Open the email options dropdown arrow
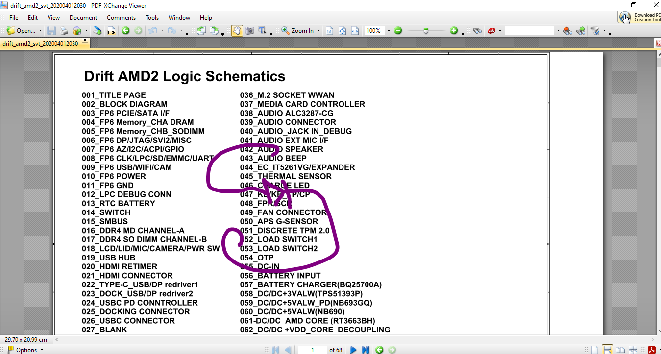This screenshot has height=354, width=661. tap(86, 31)
